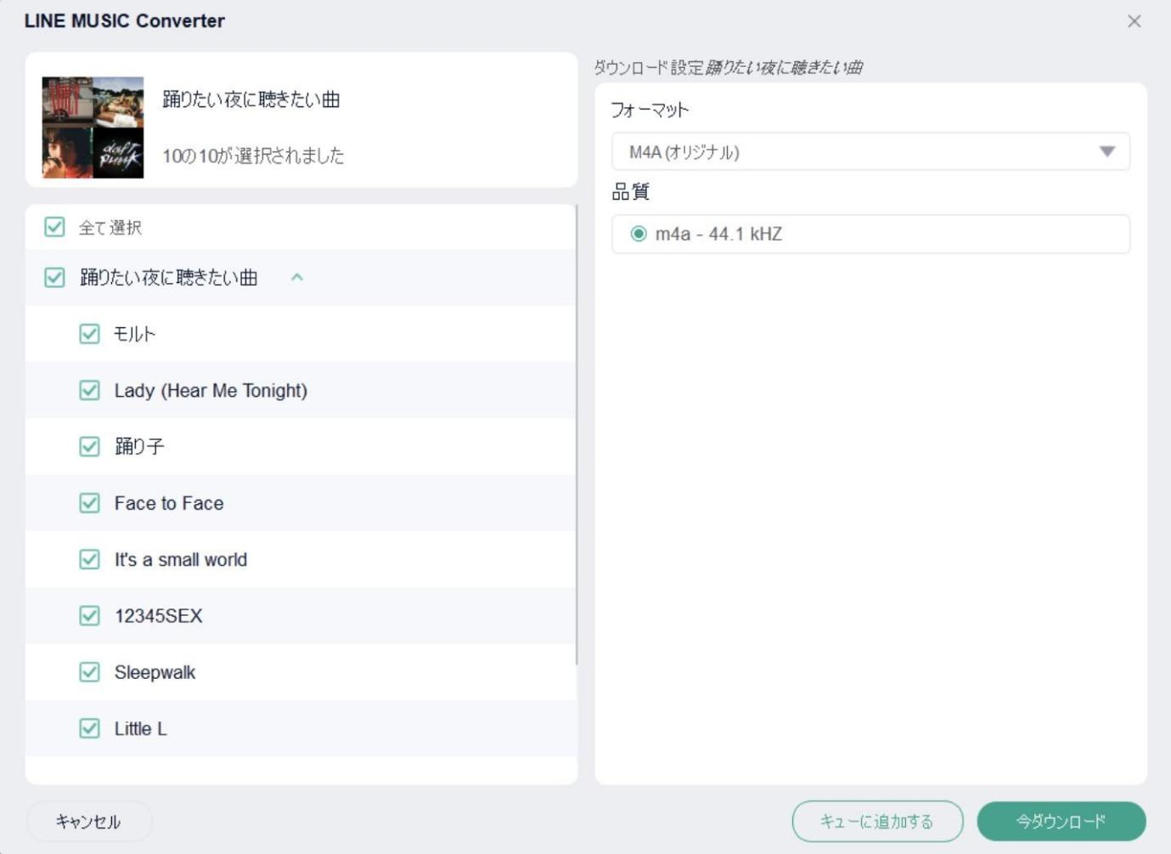Select the m4a - 44.1 kHZ radio button
The width and height of the screenshot is (1171, 854).
tap(639, 234)
